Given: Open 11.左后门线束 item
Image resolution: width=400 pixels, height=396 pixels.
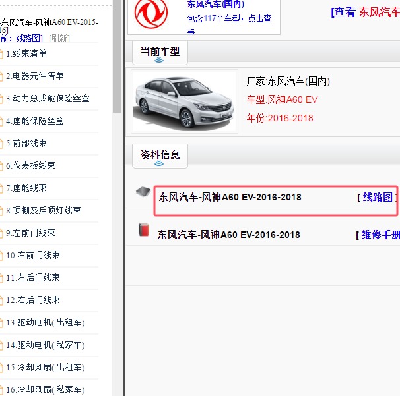Looking at the screenshot, I should coord(33,277).
